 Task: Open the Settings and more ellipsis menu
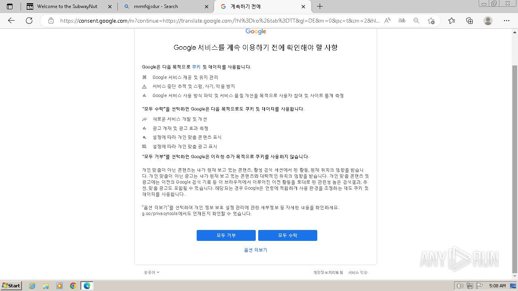[507, 21]
